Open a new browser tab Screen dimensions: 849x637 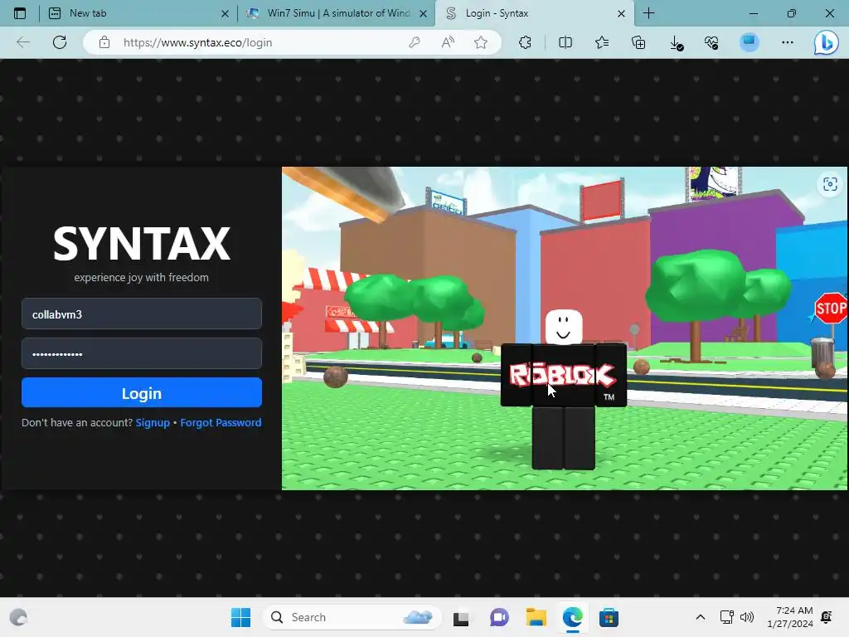pyautogui.click(x=648, y=13)
